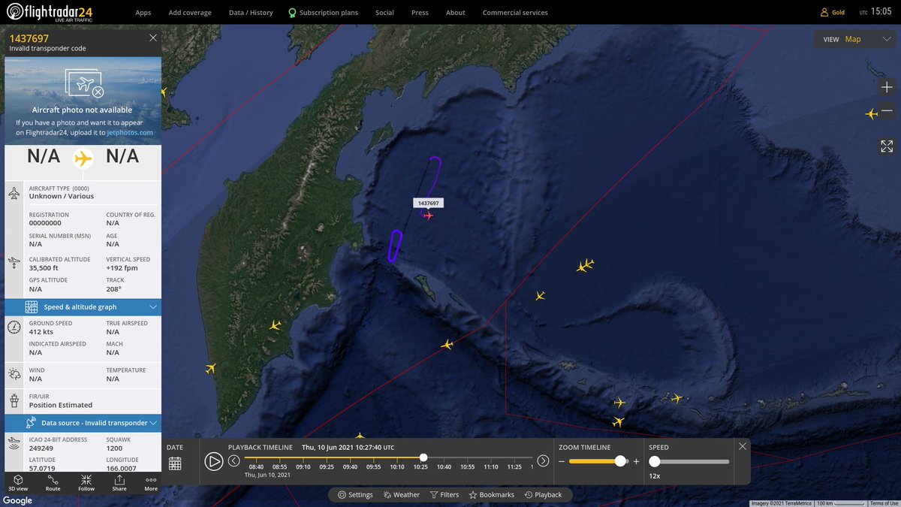Follow the selected aircraft
The width and height of the screenshot is (901, 507).
[86, 482]
